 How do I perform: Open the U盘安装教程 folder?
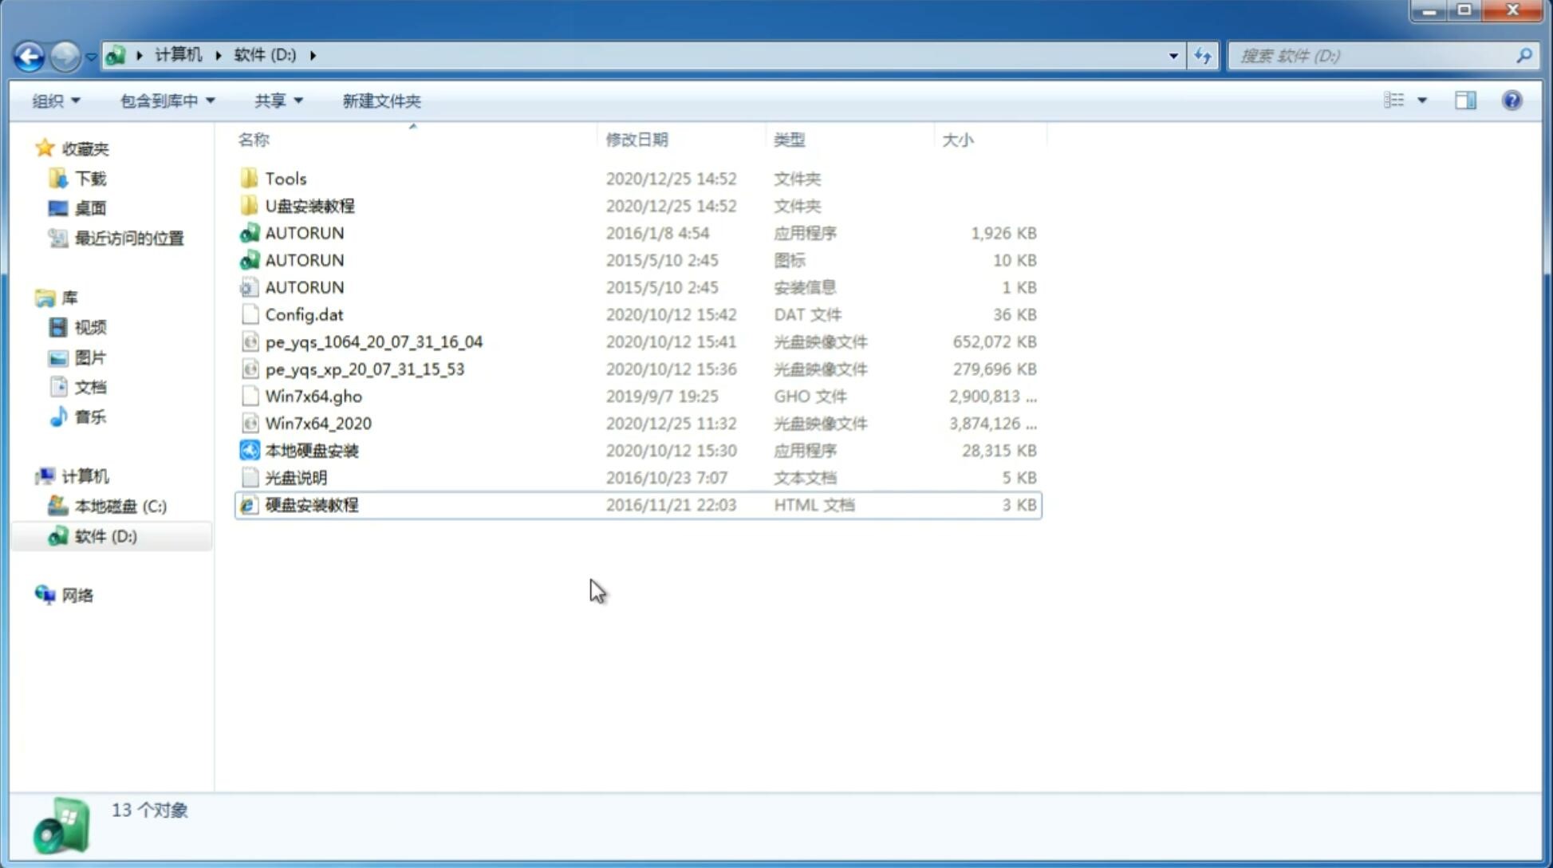click(x=310, y=205)
